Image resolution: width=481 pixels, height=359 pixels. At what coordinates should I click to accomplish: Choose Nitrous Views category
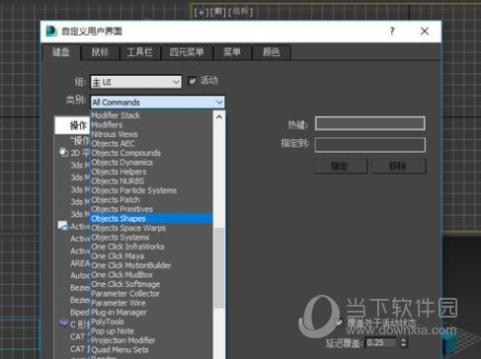(151, 134)
